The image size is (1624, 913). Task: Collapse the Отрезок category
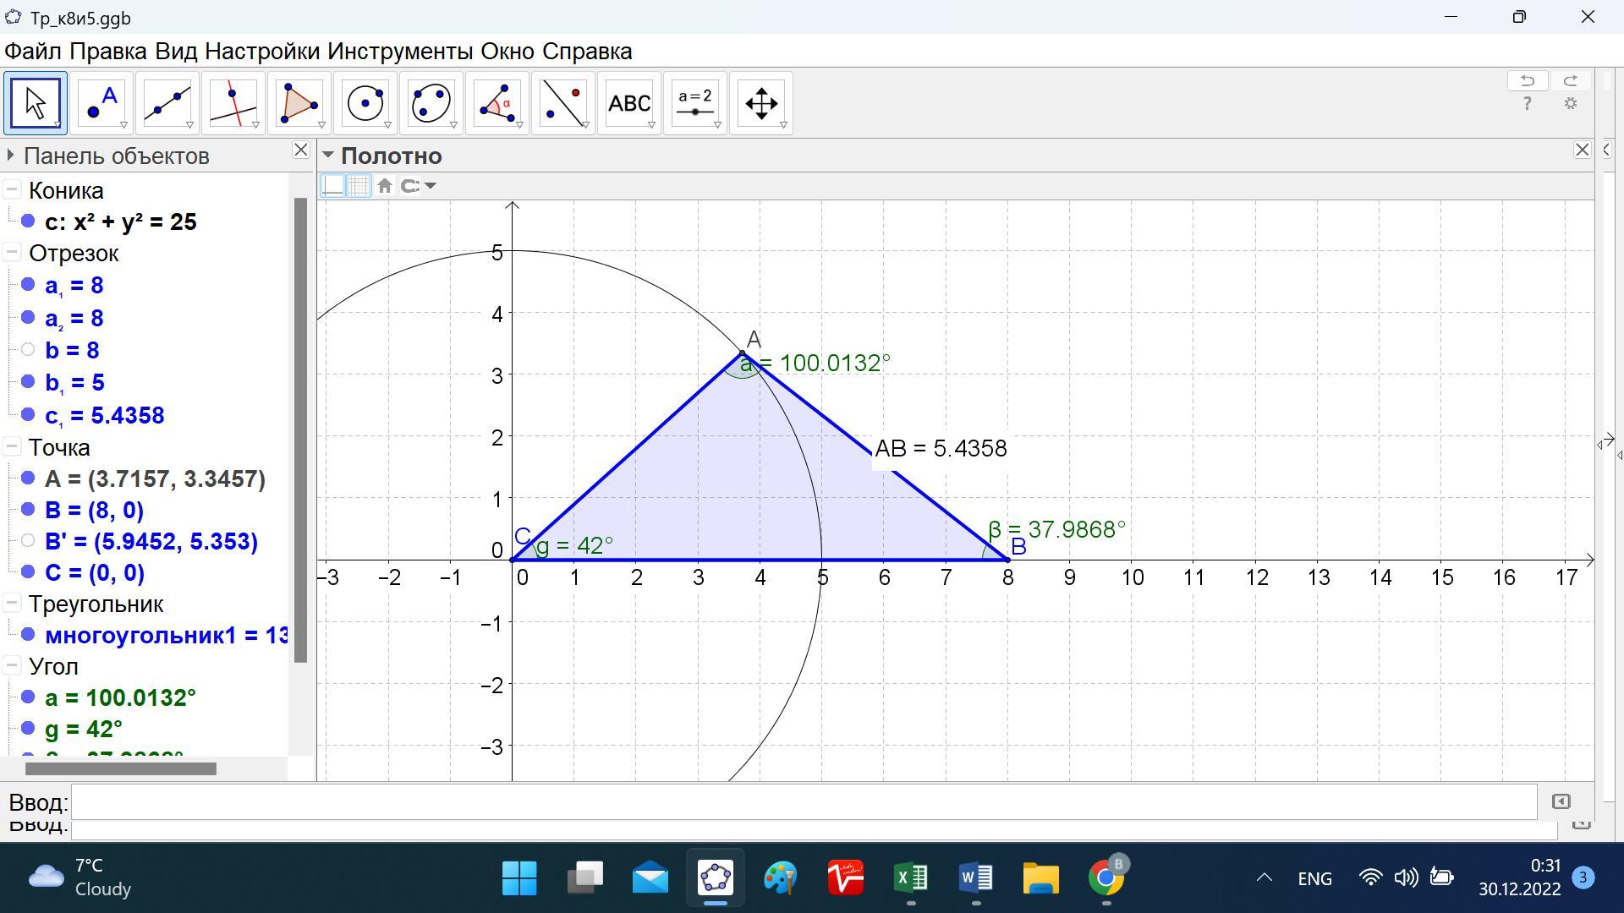coord(12,254)
